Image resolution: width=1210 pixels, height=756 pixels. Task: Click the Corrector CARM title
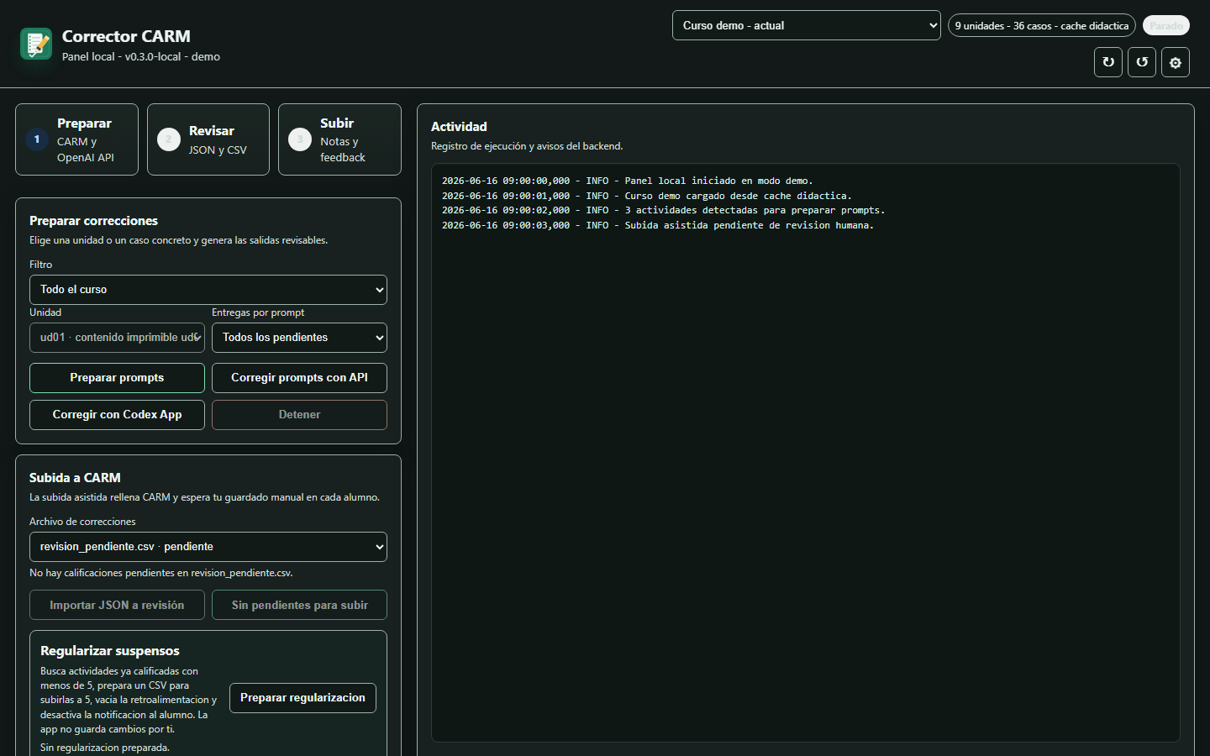pos(126,36)
